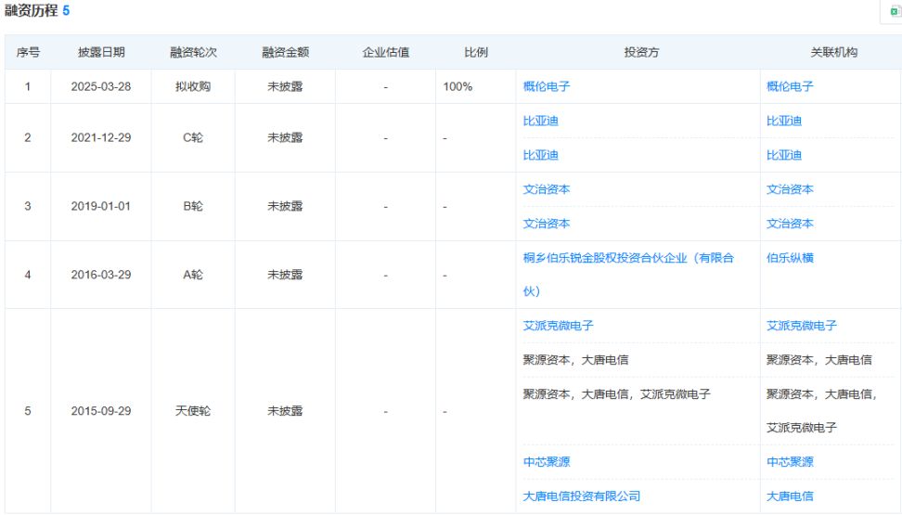This screenshot has width=902, height=515.
Task: Click the 披露日期 column header
Action: coord(101,53)
